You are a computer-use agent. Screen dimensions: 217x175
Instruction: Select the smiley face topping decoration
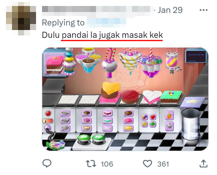pos(145,124)
